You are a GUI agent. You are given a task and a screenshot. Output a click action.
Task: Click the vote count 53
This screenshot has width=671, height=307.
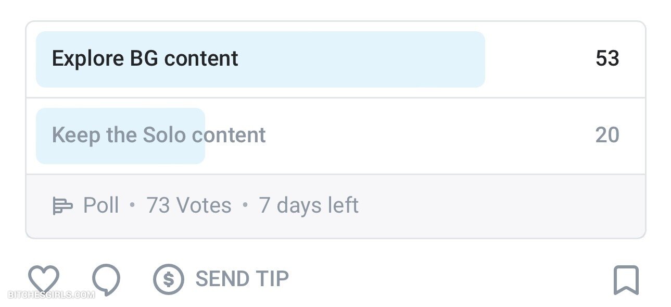[x=607, y=58]
